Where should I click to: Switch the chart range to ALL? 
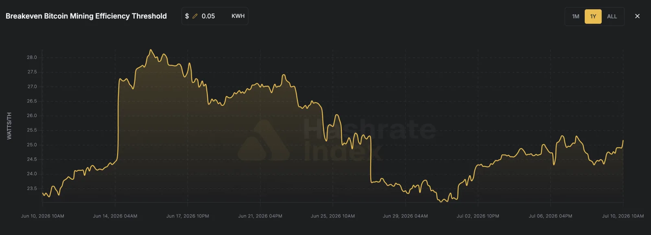(612, 17)
